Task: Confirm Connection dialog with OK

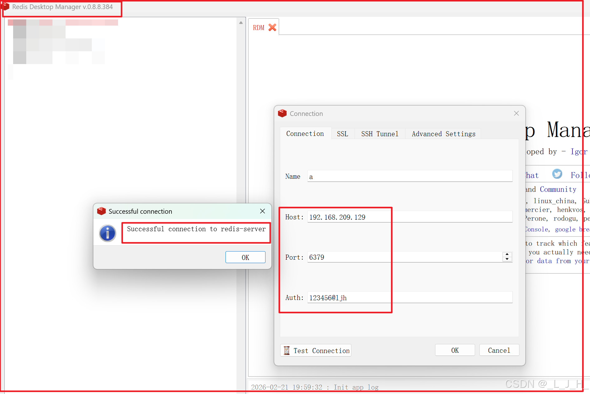Action: click(x=455, y=350)
